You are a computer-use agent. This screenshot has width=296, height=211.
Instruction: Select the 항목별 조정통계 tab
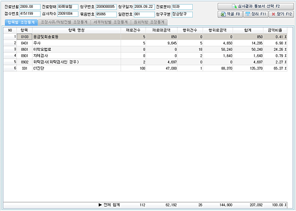21,22
